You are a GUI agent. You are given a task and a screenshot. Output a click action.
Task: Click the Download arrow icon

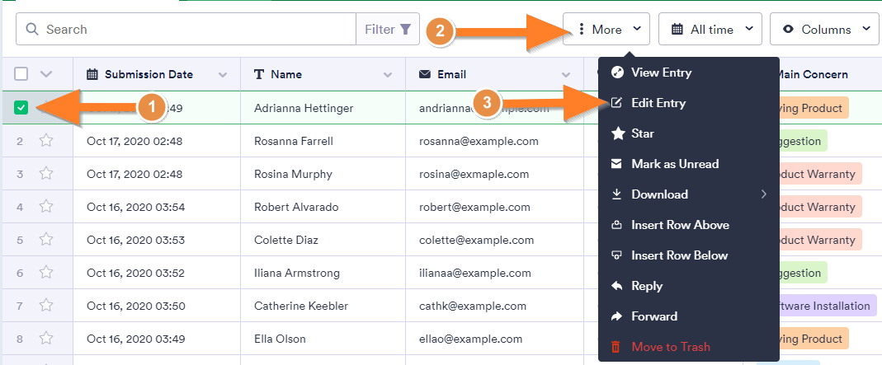point(616,194)
